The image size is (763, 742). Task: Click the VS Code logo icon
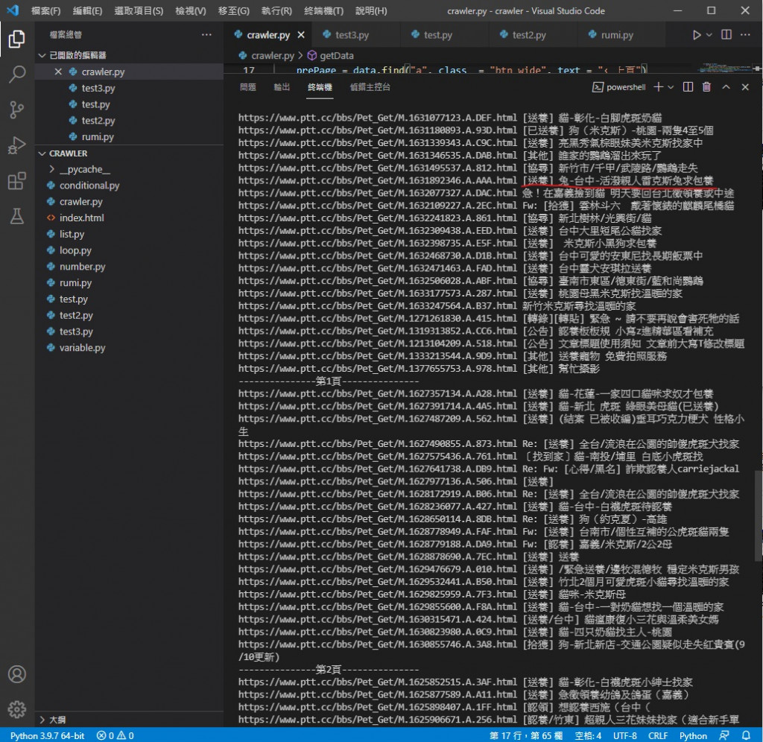pos(13,10)
